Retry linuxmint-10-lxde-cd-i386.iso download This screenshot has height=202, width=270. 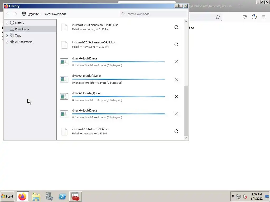click(176, 131)
